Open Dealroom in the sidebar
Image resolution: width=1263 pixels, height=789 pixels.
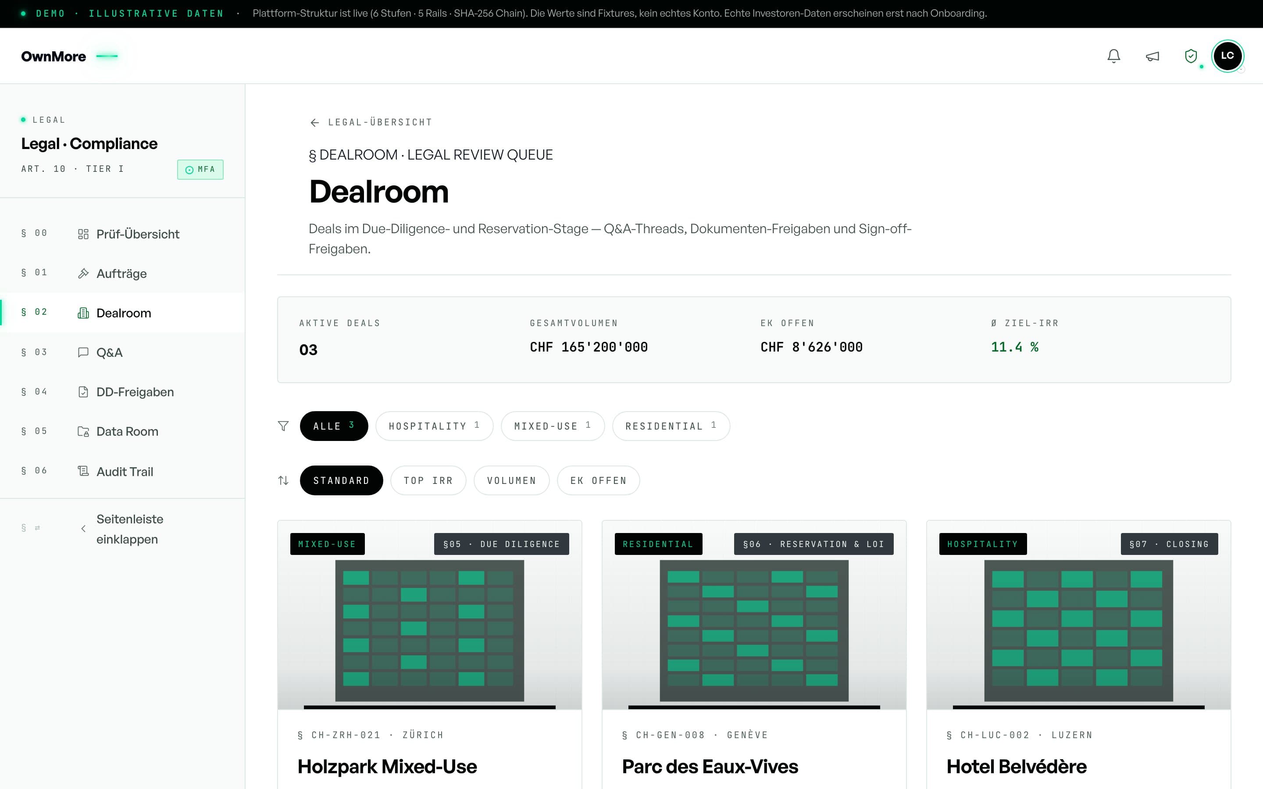point(123,313)
